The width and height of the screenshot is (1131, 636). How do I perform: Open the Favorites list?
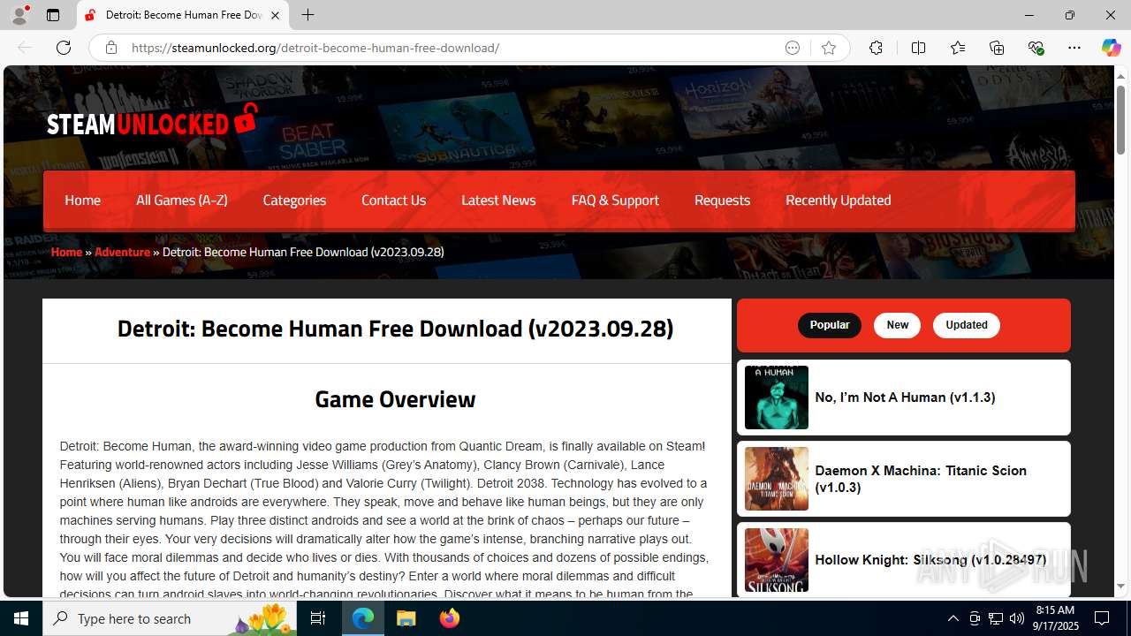pyautogui.click(x=958, y=48)
